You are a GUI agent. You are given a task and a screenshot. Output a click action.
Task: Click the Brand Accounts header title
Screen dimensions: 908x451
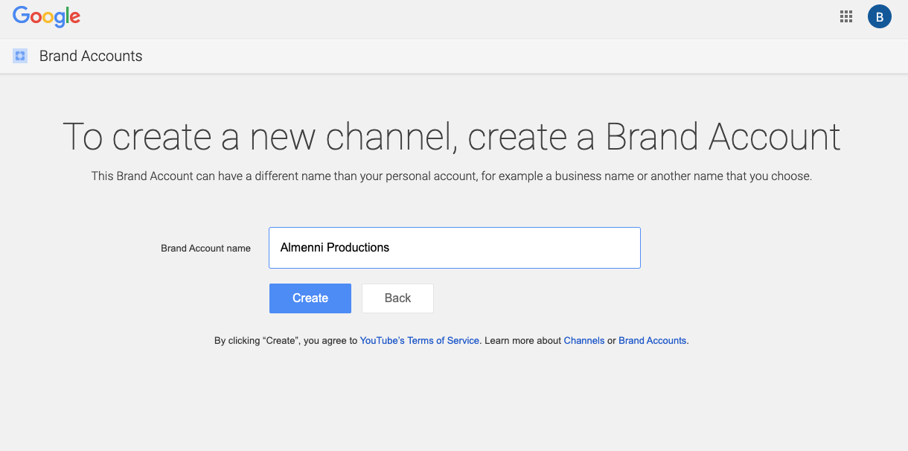91,56
